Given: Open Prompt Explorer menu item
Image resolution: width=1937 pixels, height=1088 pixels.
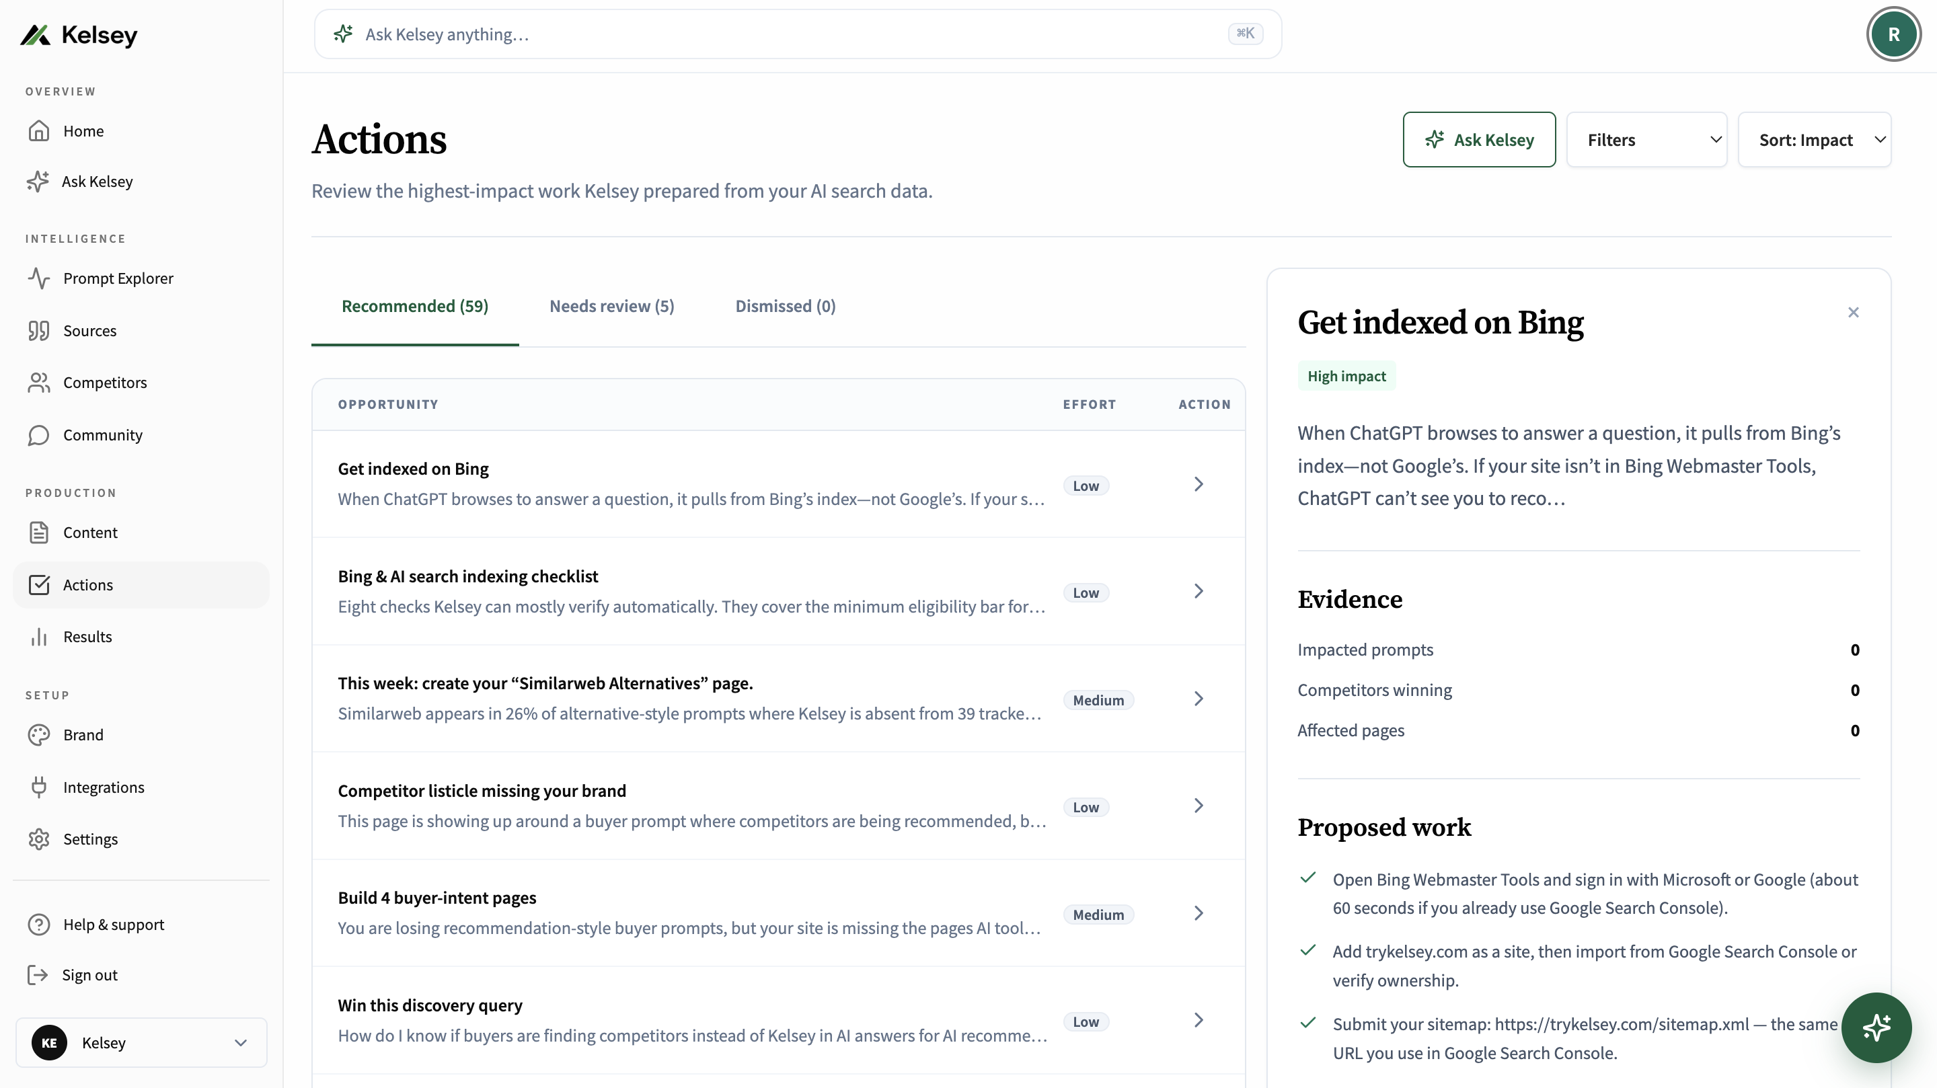Looking at the screenshot, I should [x=141, y=278].
